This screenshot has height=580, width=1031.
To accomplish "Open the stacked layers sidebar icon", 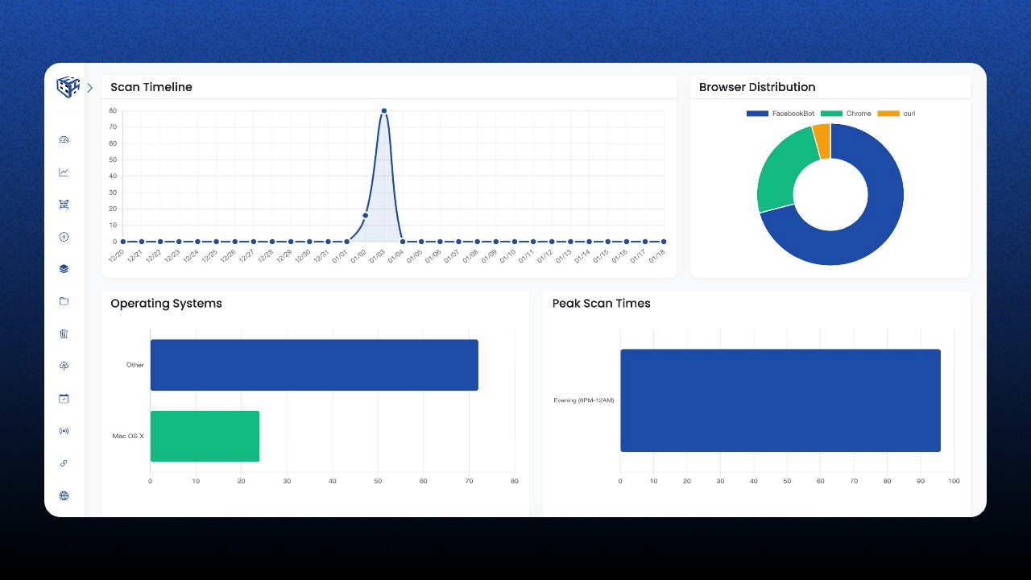I will 64,269.
